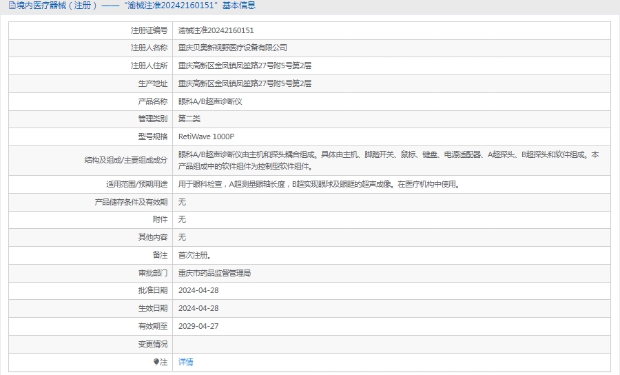Click the 无 value in 其他内容 row
Screen dimensions: 620x375
click(182, 237)
